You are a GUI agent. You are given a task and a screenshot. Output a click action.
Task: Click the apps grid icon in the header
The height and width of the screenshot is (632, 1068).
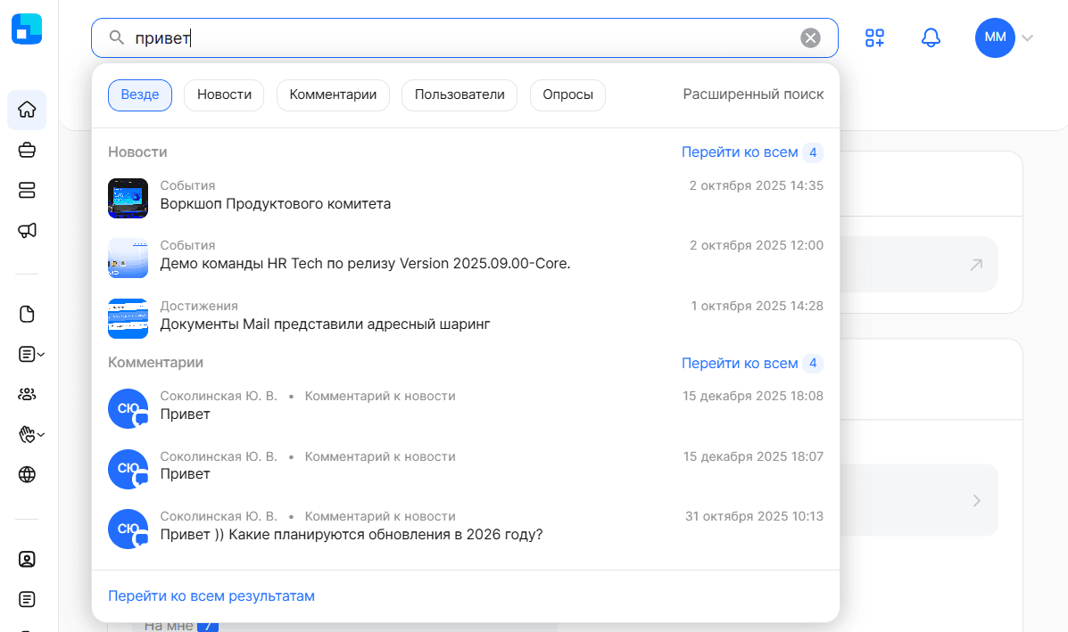[x=874, y=37]
